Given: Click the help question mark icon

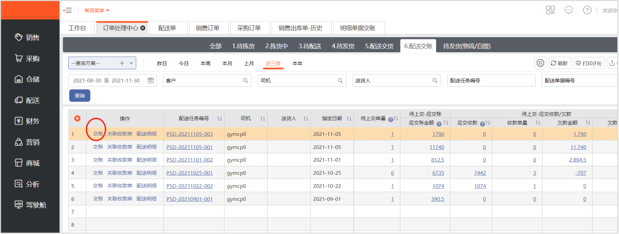Looking at the screenshot, I should tap(587, 10).
